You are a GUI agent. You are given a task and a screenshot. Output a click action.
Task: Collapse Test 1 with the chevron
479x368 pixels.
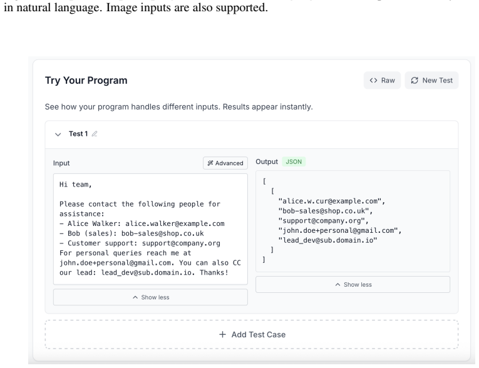point(58,134)
